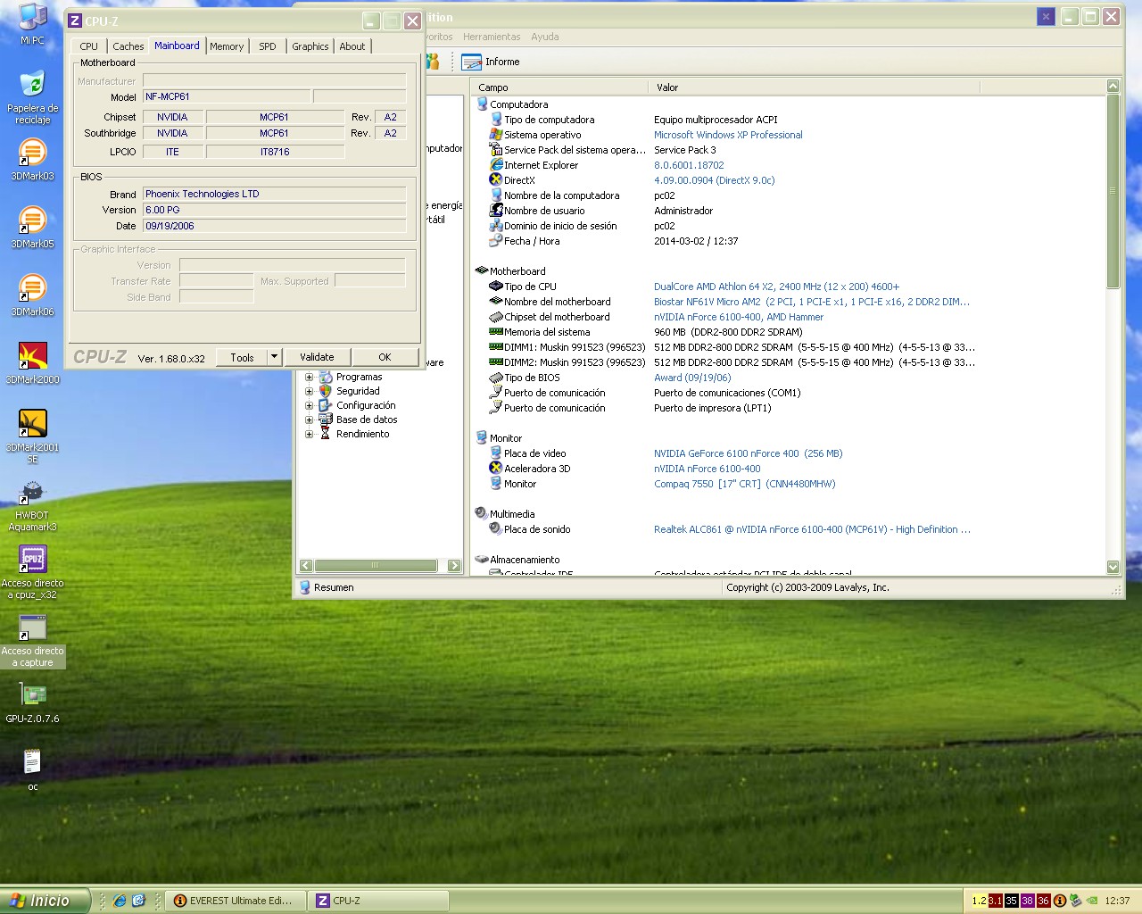The height and width of the screenshot is (914, 1142).
Task: Expand Rendimiento tree node in EVEREST
Action: coord(310,434)
